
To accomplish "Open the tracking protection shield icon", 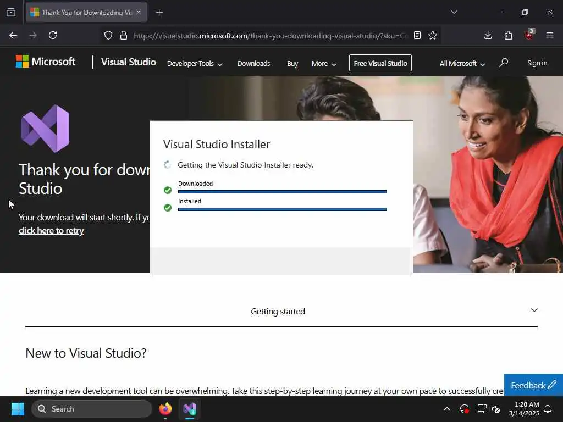I will 108,36.
